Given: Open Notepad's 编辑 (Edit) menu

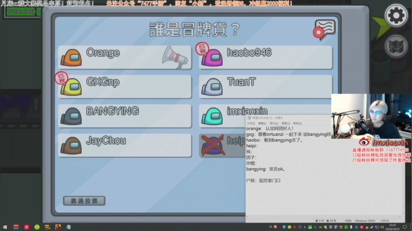Looking at the screenshot, I should pos(262,124).
